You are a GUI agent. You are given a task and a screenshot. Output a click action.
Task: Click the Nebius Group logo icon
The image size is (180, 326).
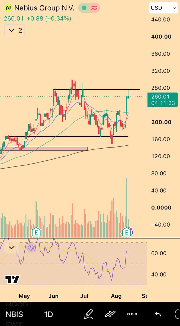pos(9,8)
